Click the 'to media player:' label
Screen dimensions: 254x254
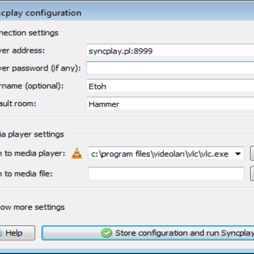(35, 153)
